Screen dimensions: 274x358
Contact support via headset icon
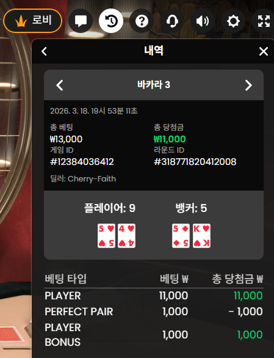[x=172, y=21]
